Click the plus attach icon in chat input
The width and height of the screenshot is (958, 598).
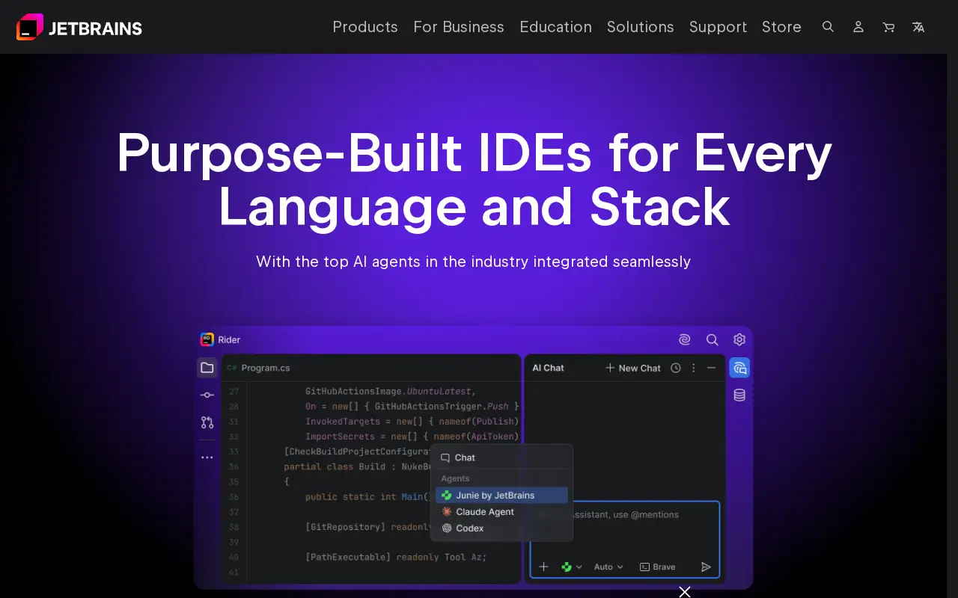[544, 567]
